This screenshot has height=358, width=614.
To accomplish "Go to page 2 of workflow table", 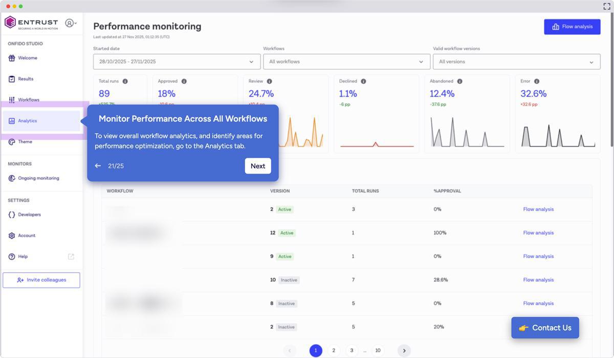I will (x=334, y=350).
